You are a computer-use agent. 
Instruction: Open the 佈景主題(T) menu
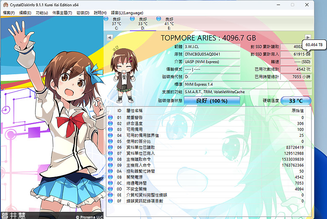pyautogui.click(x=62, y=13)
